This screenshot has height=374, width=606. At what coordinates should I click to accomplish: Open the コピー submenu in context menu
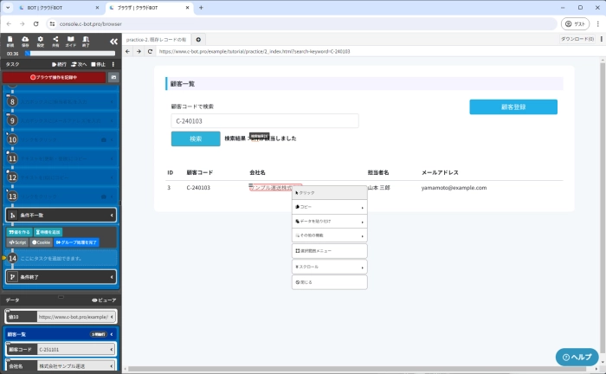coord(329,207)
